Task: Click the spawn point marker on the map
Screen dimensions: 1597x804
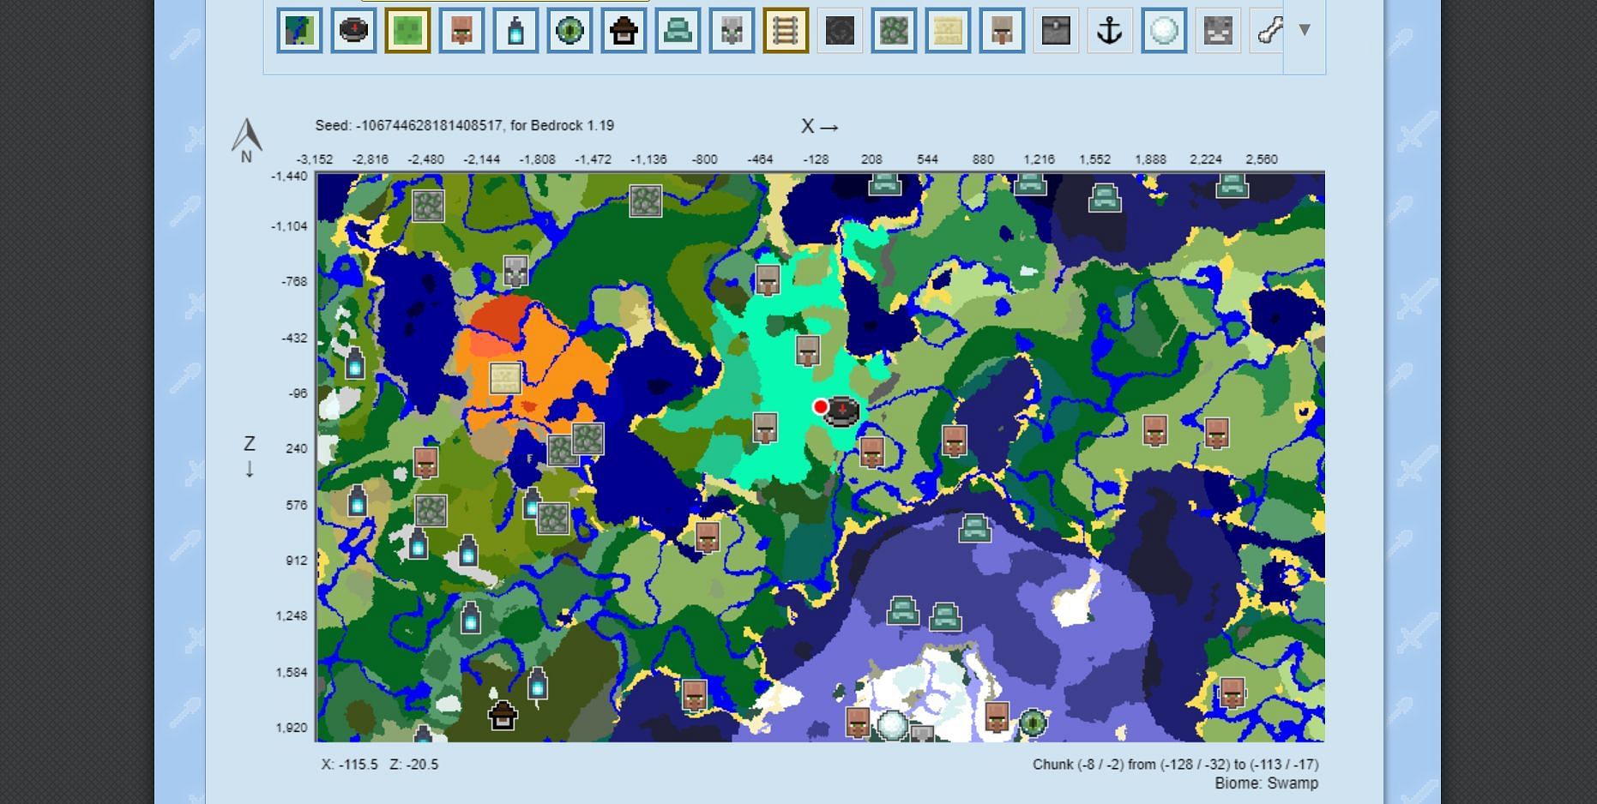Action: [841, 412]
